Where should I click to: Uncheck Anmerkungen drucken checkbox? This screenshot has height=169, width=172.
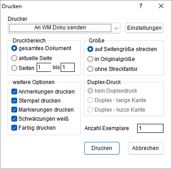[14, 92]
